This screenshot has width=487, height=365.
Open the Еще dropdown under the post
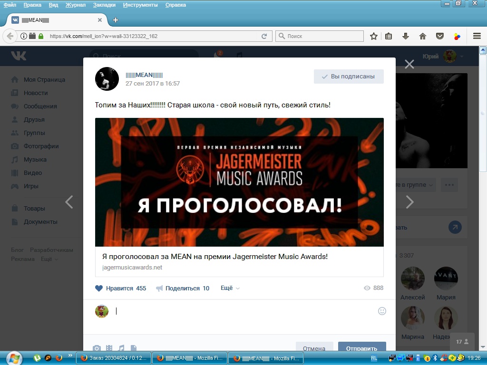click(230, 288)
